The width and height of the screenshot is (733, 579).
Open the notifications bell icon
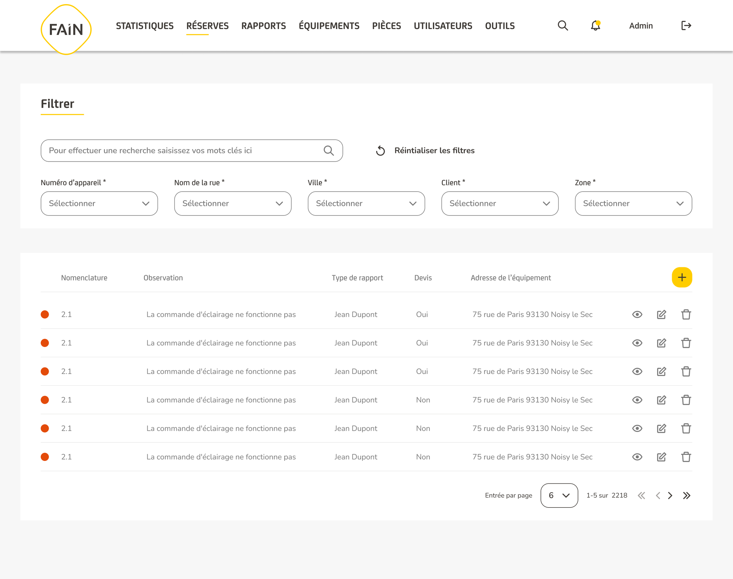[595, 25]
